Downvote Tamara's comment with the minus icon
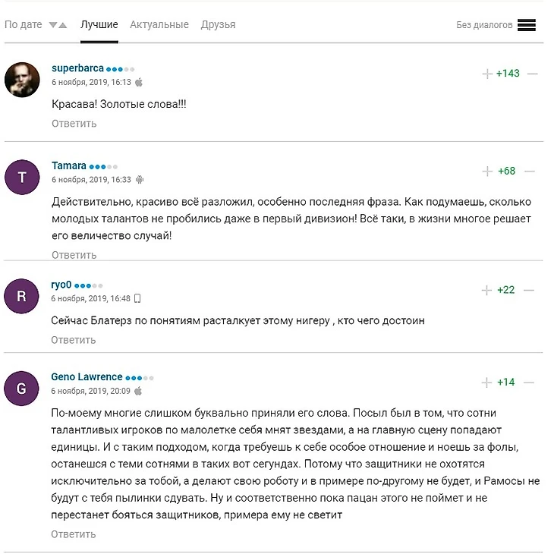 coord(530,172)
